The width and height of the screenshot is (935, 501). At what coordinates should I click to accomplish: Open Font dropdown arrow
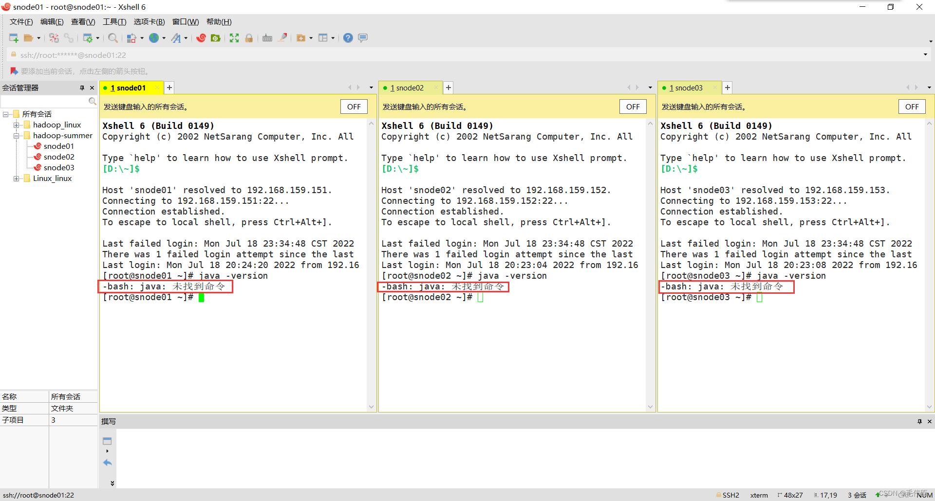click(186, 38)
